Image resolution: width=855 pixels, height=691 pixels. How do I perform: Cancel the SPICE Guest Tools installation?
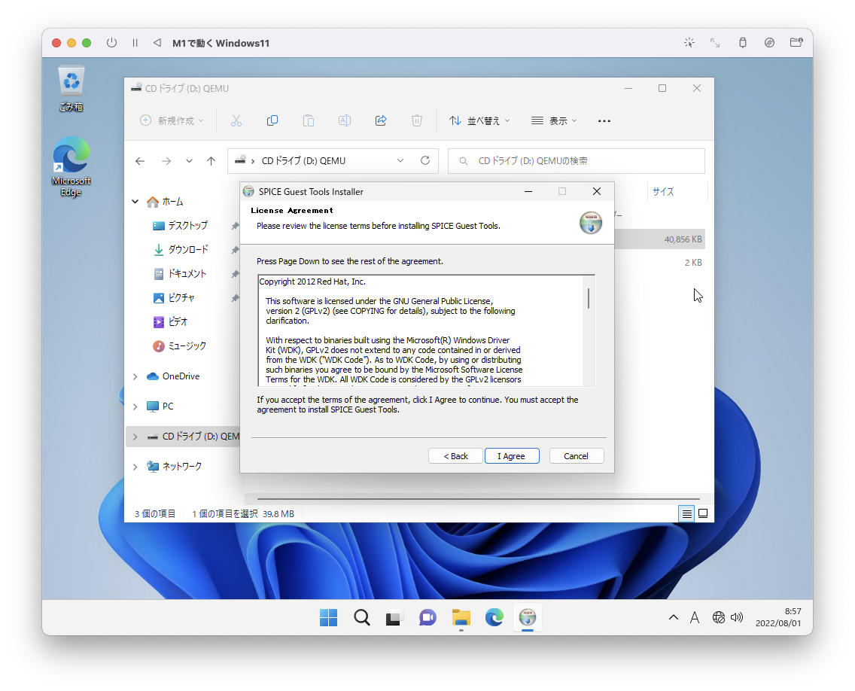click(576, 456)
